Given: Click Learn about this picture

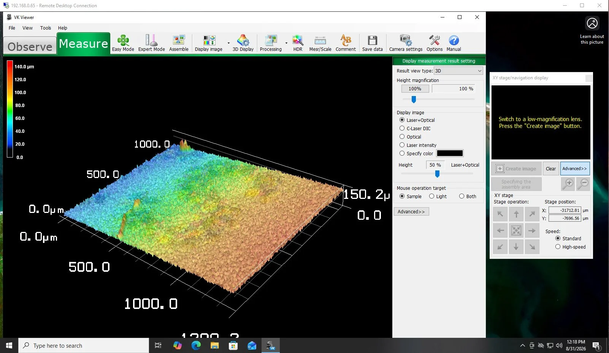Looking at the screenshot, I should (592, 31).
